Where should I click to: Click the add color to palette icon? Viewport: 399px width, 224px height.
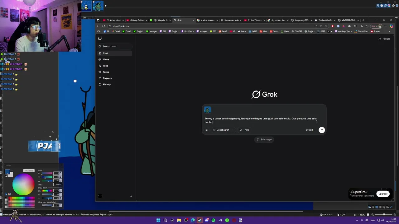(6, 194)
